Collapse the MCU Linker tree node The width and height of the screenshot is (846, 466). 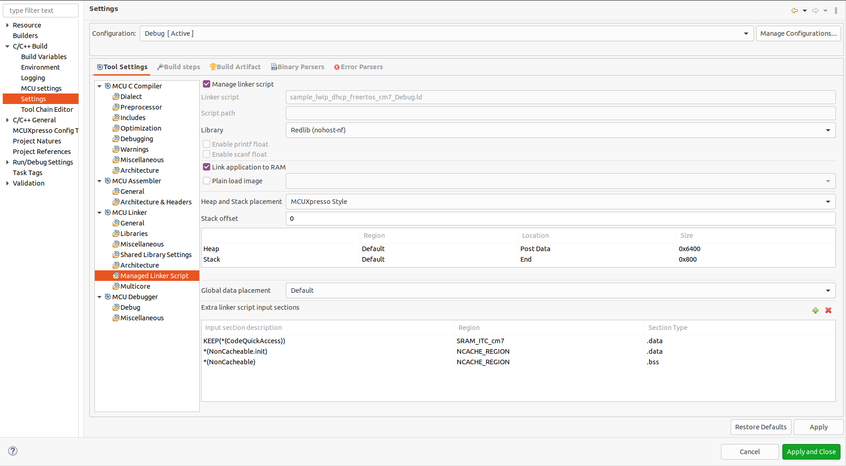[x=99, y=213]
